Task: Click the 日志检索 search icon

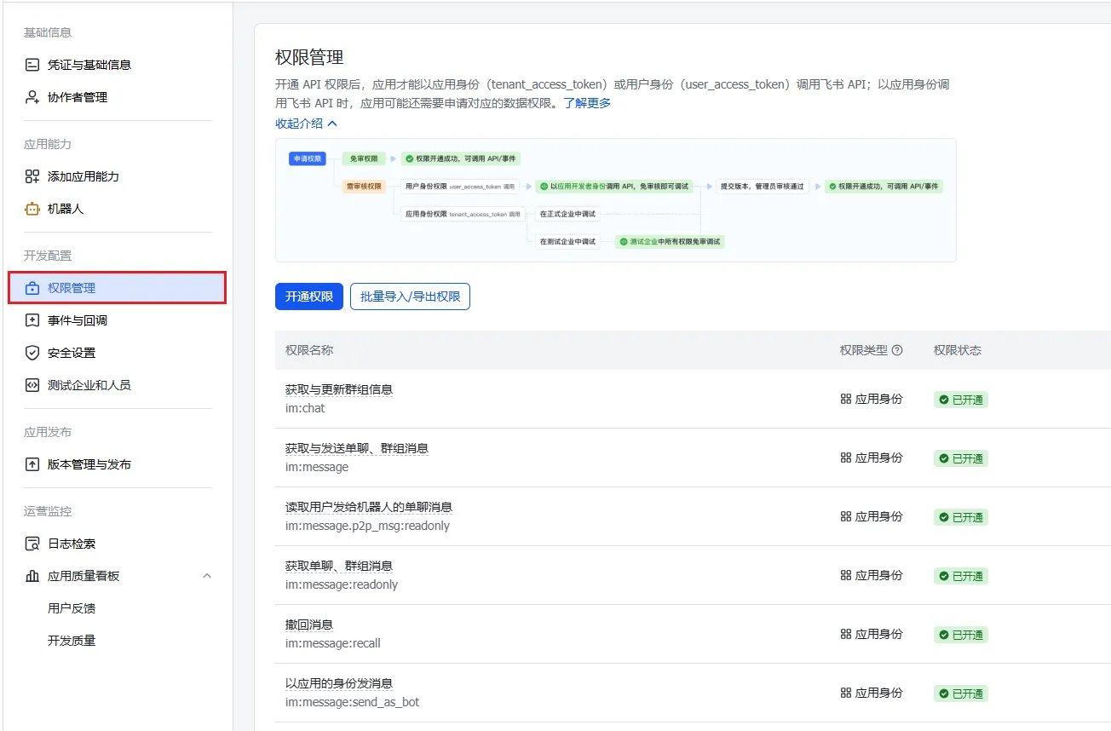Action: [32, 544]
